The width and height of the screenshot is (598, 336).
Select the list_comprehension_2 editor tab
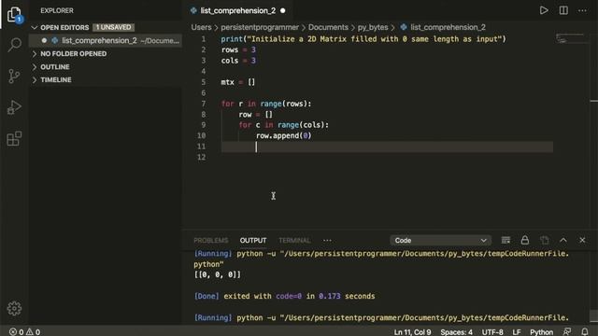pos(238,10)
